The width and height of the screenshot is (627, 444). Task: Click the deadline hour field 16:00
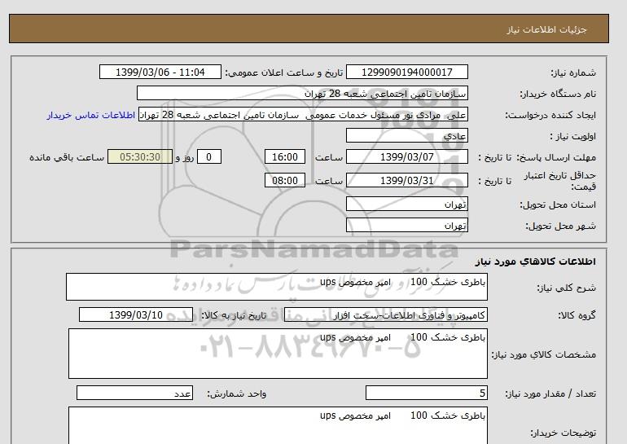click(285, 156)
